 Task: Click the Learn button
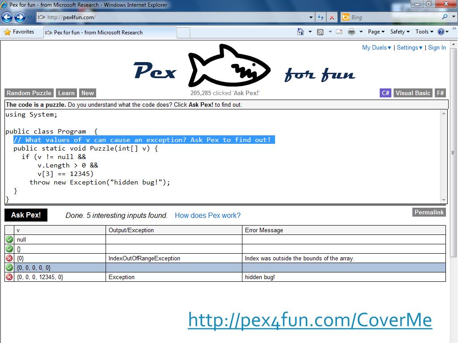(66, 93)
